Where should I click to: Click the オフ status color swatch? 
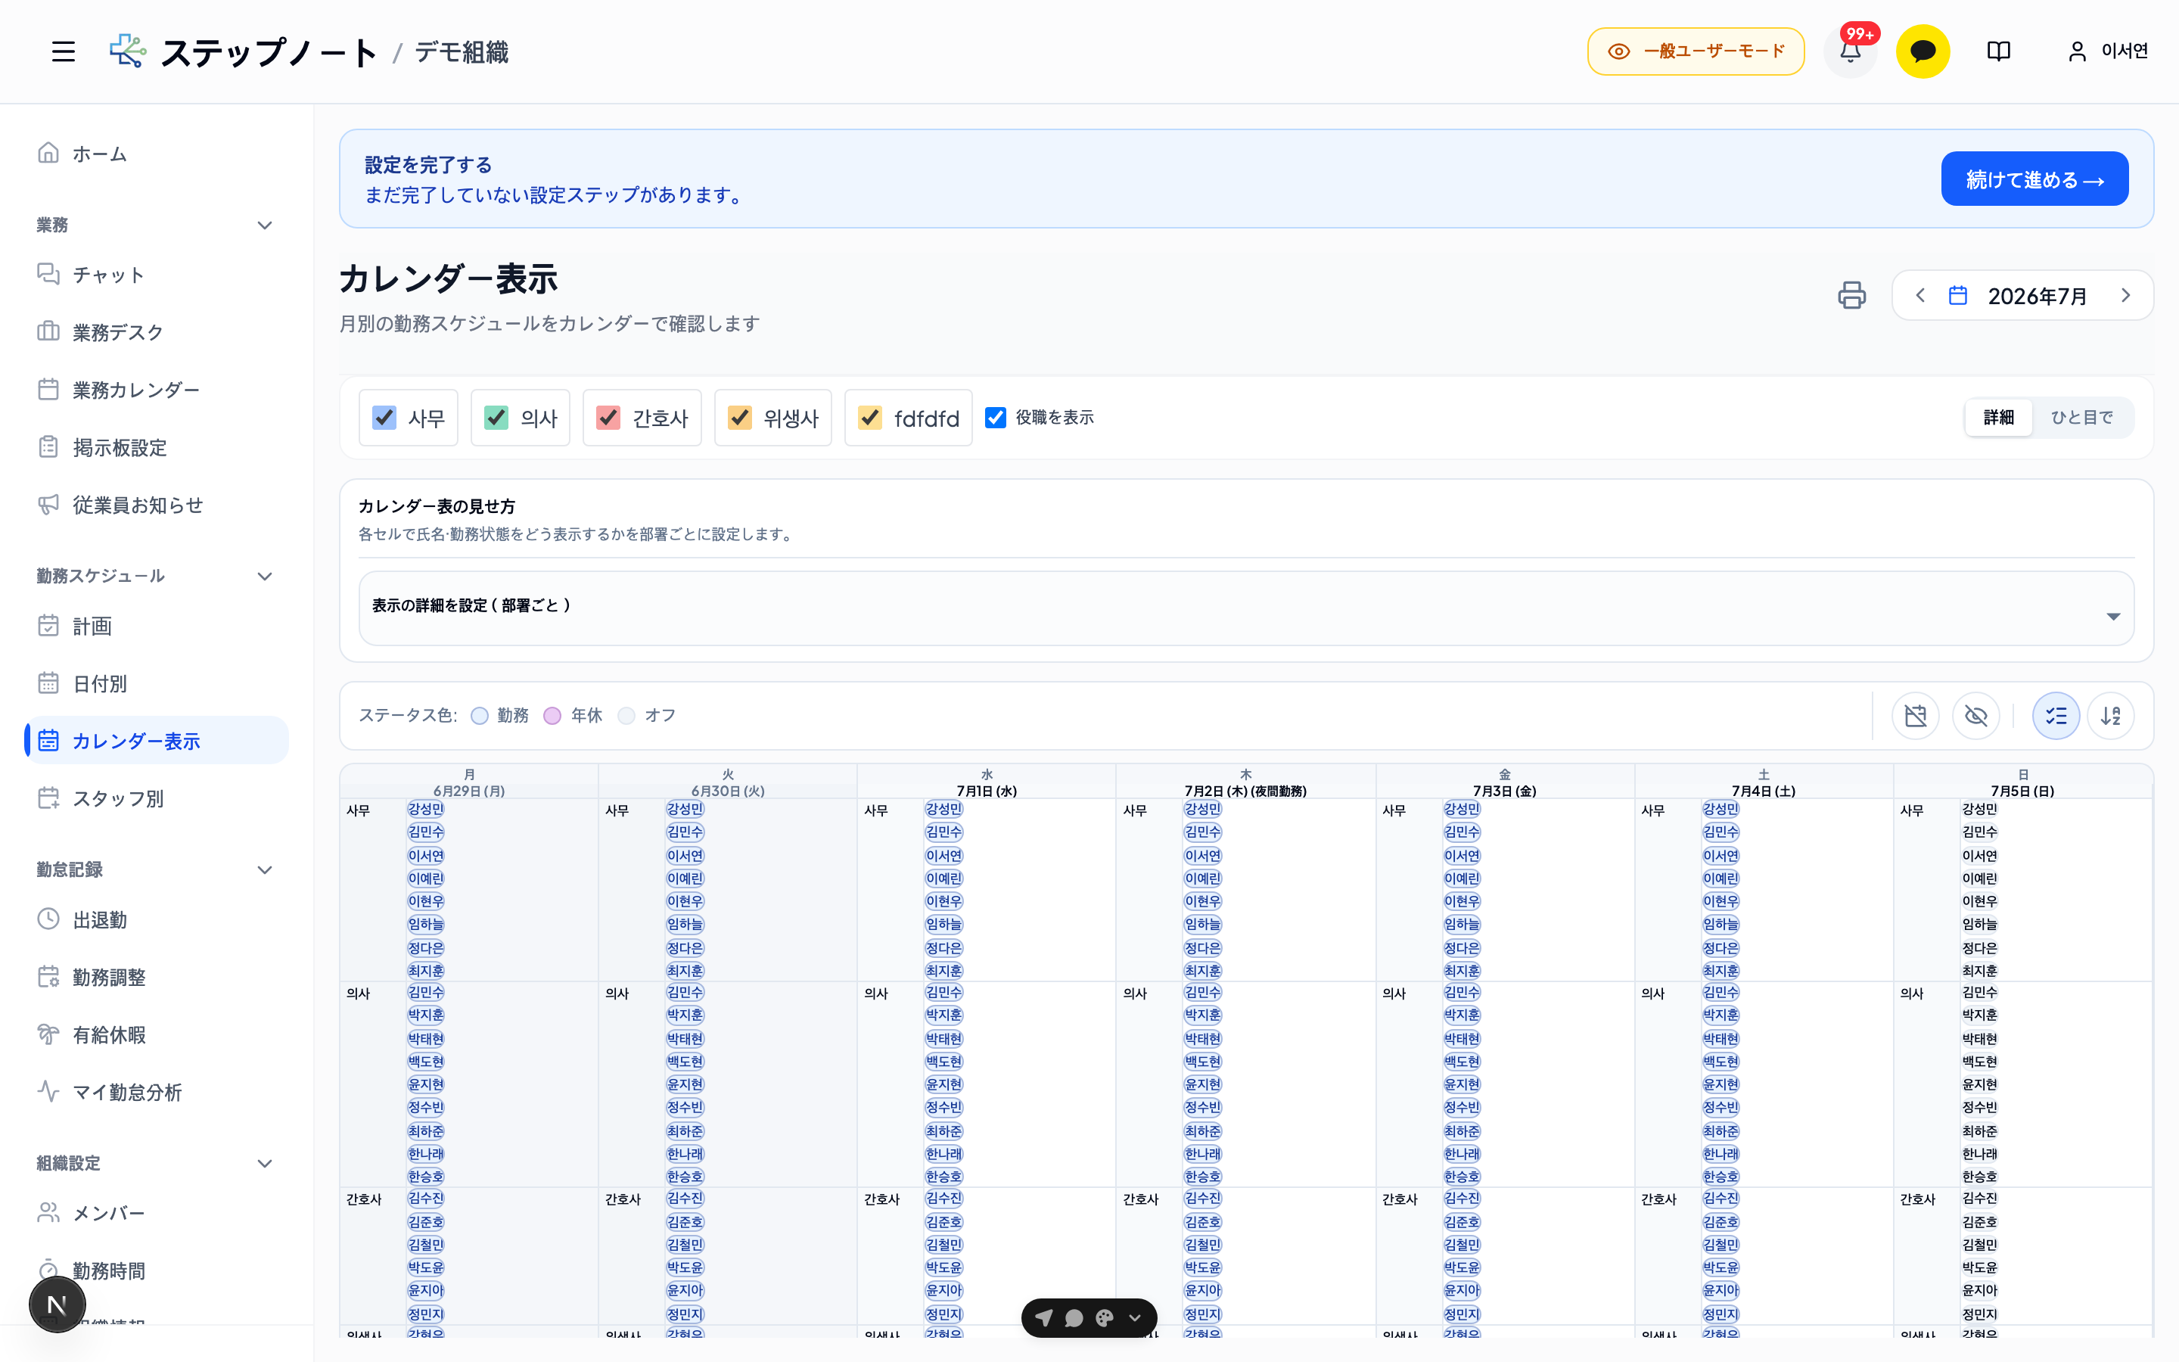pos(626,715)
